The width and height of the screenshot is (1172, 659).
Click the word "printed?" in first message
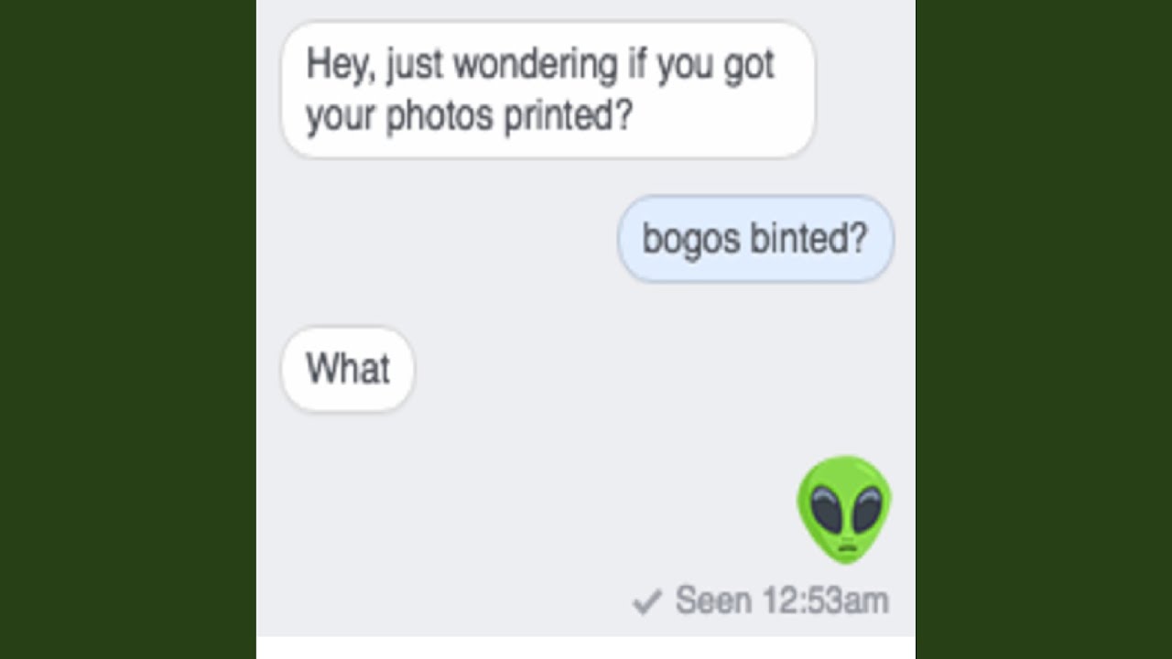569,115
